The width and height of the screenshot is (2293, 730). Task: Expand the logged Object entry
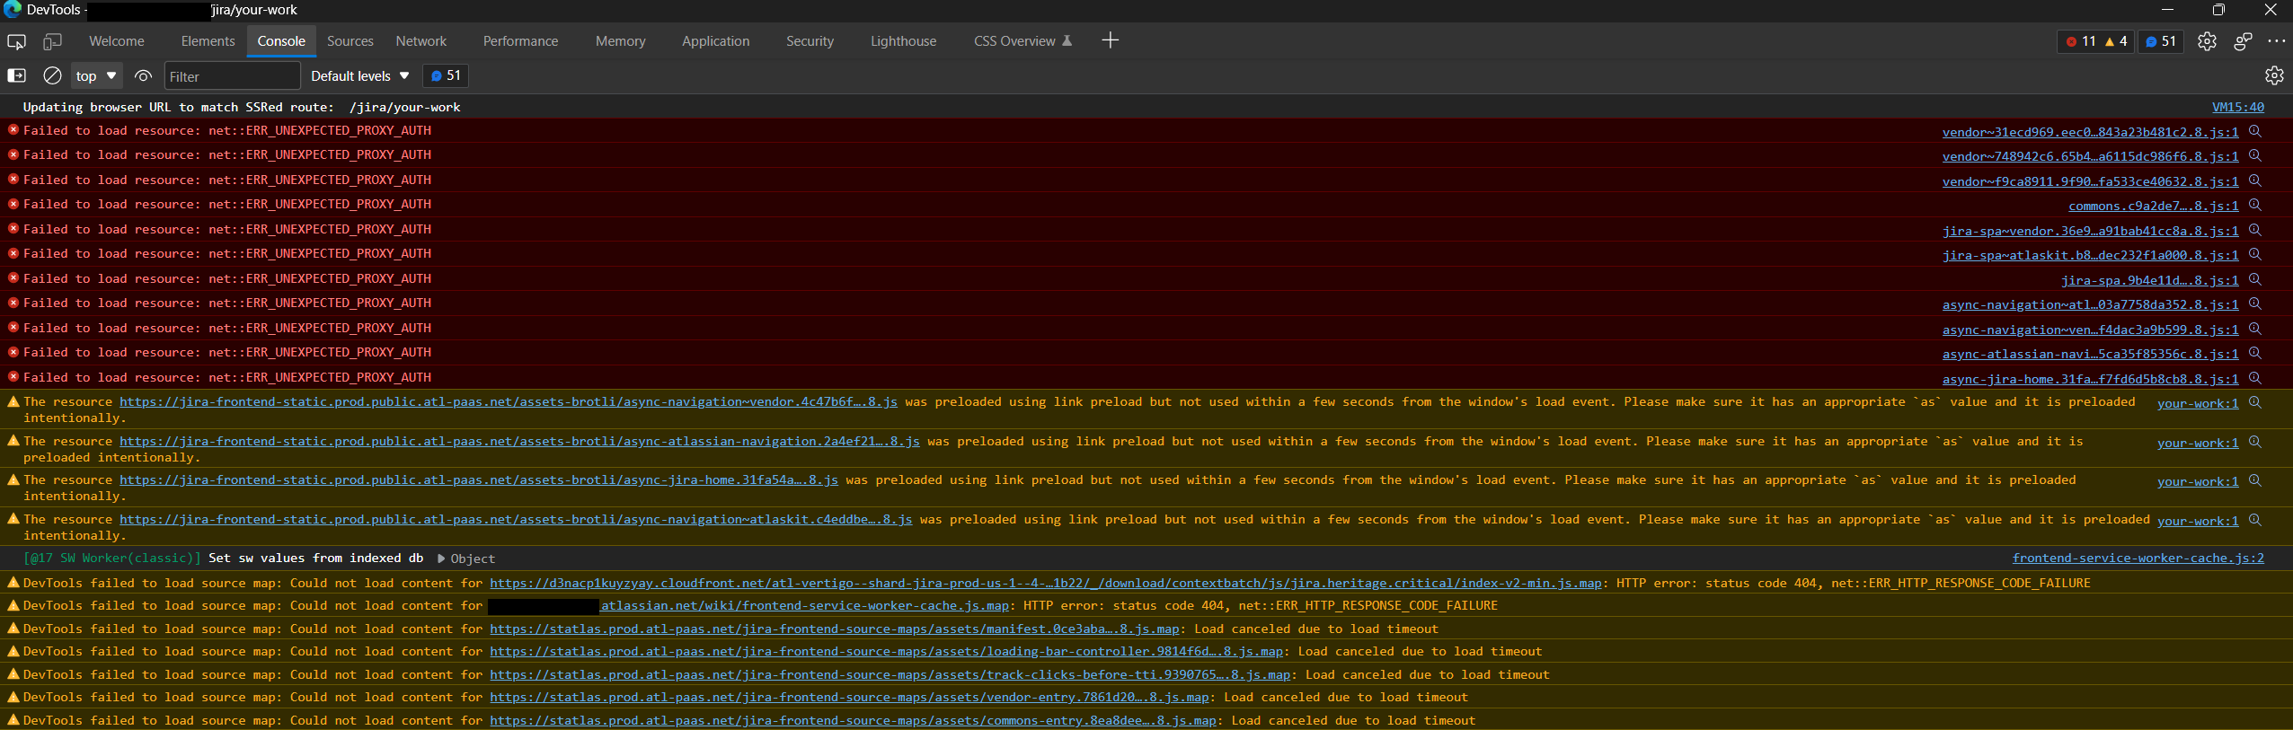[467, 558]
